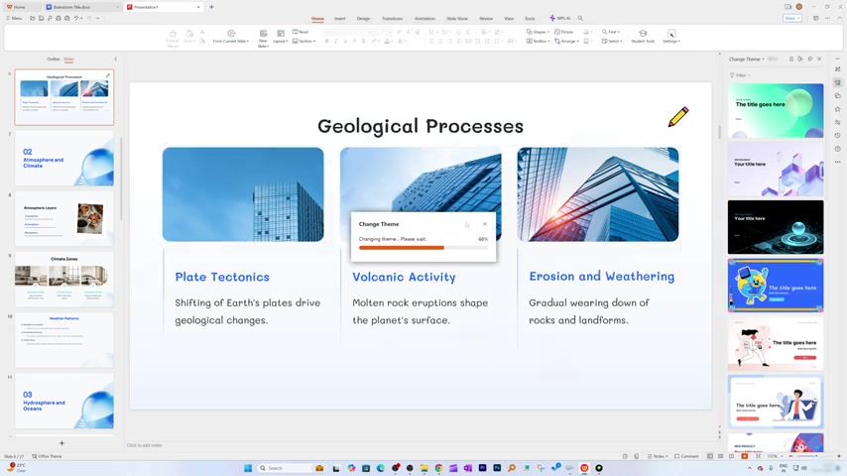Switch to the Outline pane tab
847x476 pixels.
[x=53, y=59]
